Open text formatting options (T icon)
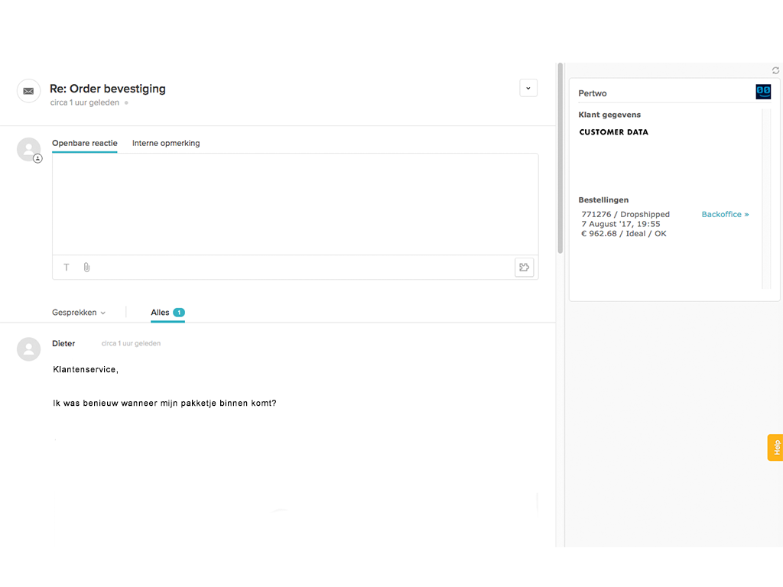783x587 pixels. tap(67, 268)
